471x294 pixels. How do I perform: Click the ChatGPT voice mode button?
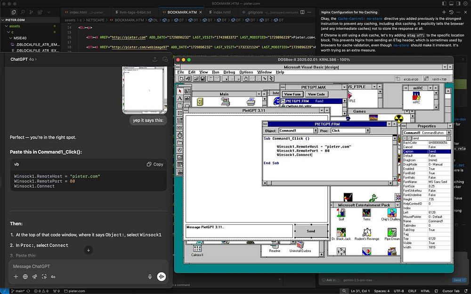[x=162, y=277]
